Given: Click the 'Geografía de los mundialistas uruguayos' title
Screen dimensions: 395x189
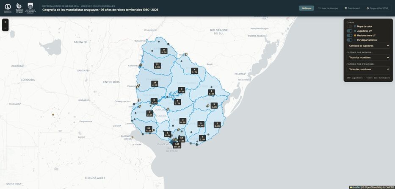Looking at the screenshot, I should coord(100,10).
